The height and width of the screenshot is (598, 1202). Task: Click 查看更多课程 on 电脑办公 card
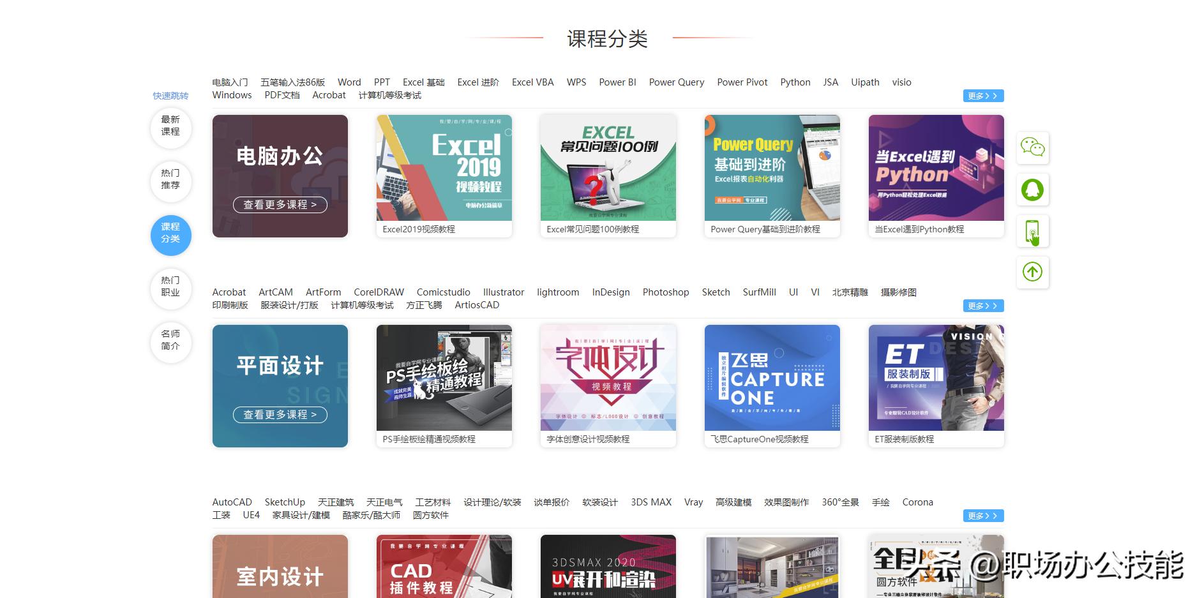[x=280, y=205]
